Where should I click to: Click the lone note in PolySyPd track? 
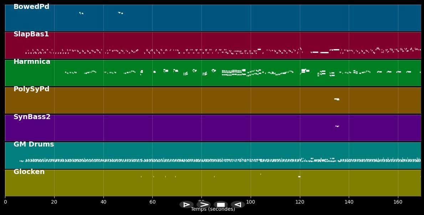[x=337, y=99]
